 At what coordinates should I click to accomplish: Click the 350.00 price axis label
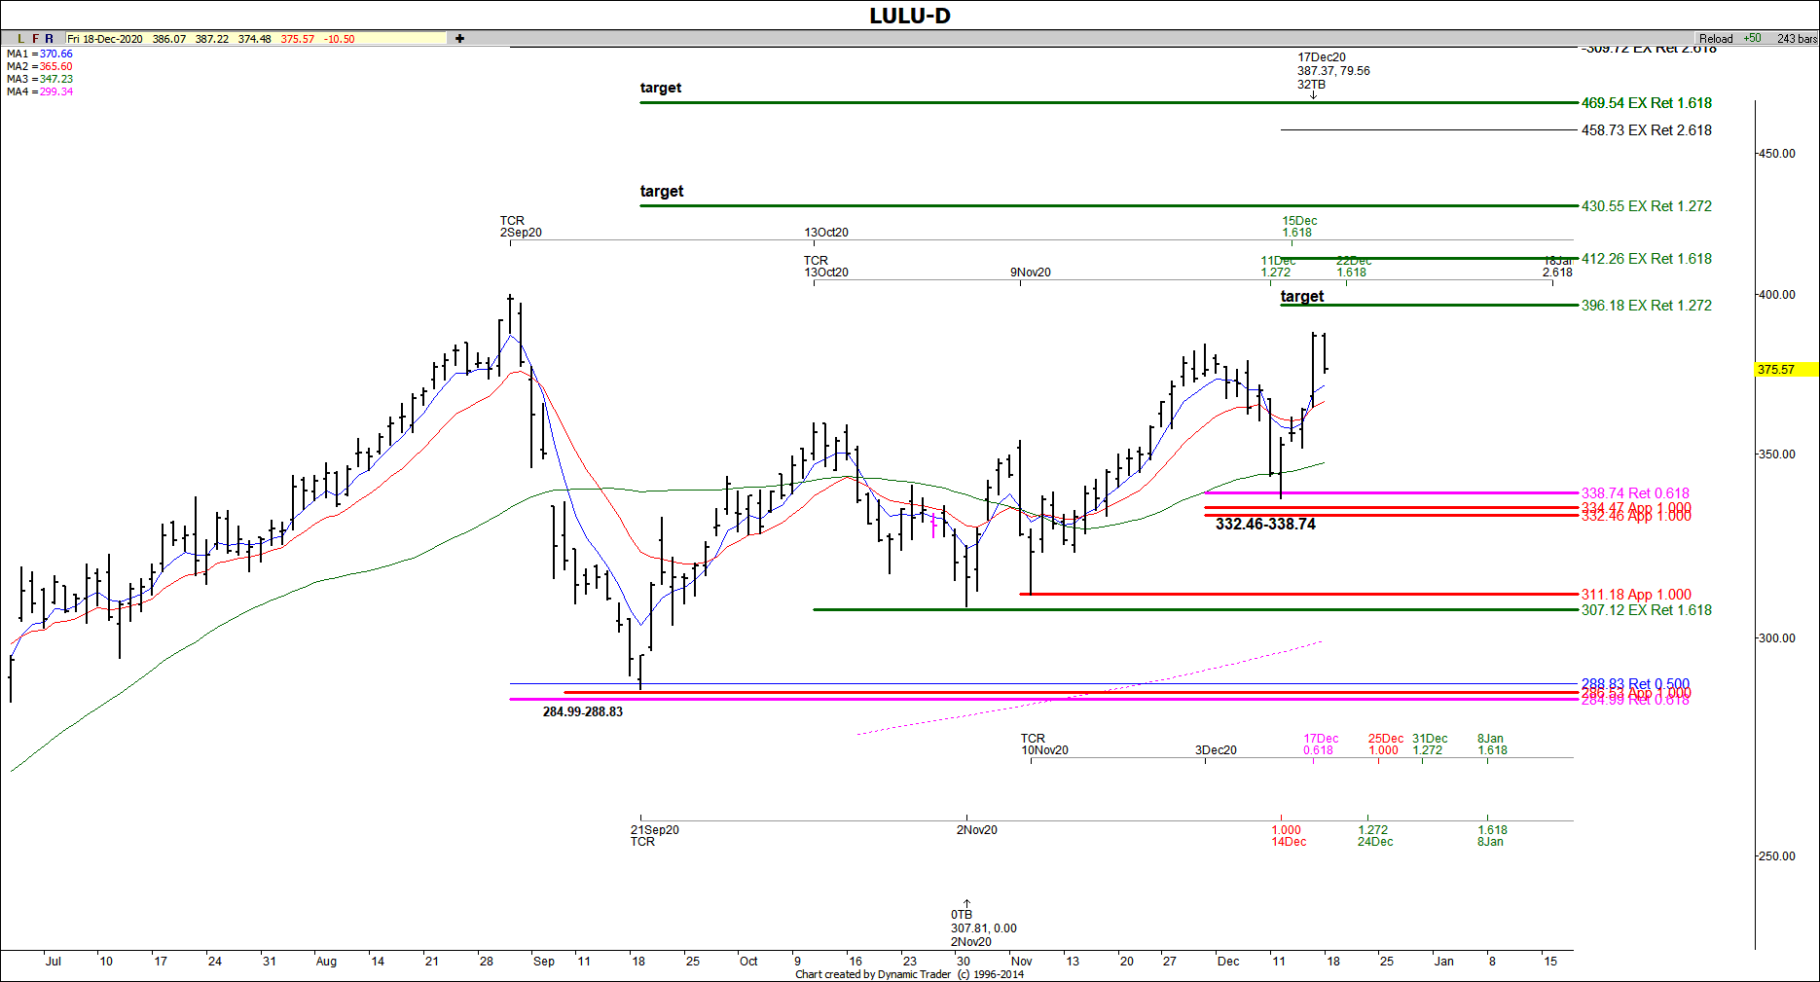tap(1777, 455)
